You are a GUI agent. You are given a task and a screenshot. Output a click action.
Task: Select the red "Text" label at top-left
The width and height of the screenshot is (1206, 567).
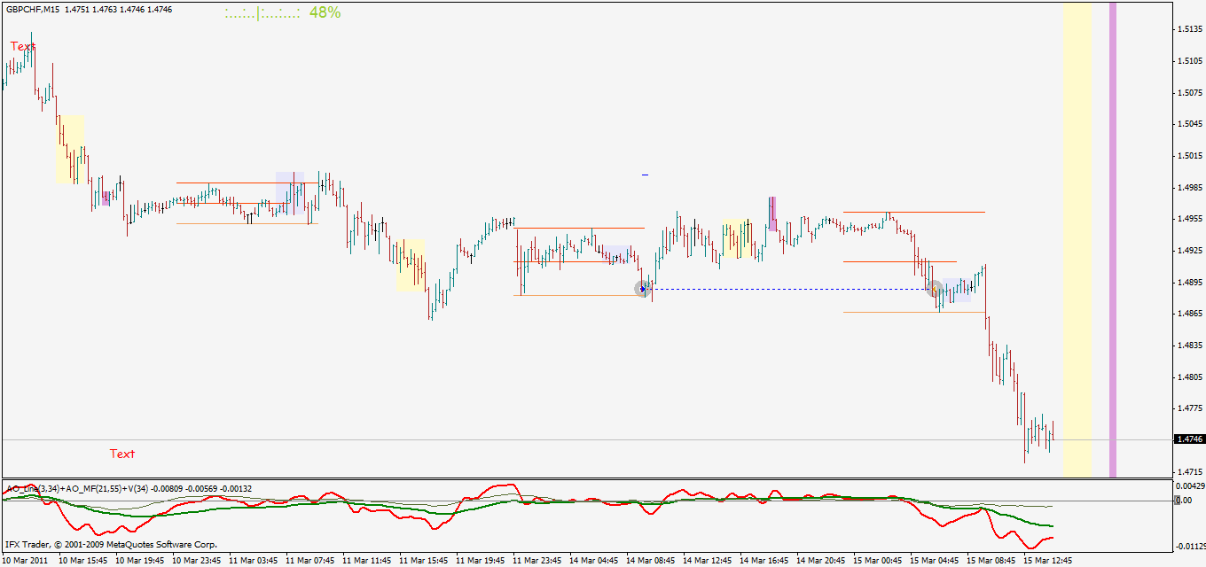click(x=23, y=46)
